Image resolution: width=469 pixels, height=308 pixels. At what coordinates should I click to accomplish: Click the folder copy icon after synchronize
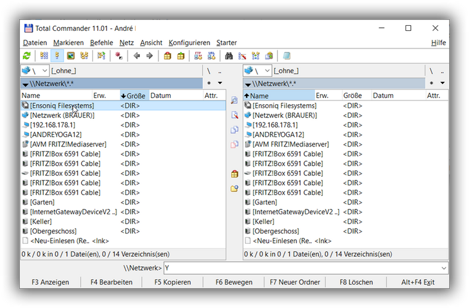coord(269,56)
